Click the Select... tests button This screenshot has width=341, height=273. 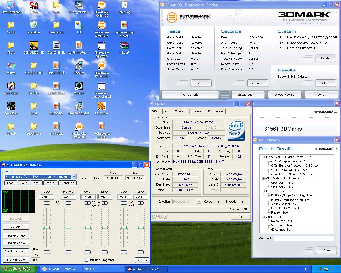coord(202,83)
